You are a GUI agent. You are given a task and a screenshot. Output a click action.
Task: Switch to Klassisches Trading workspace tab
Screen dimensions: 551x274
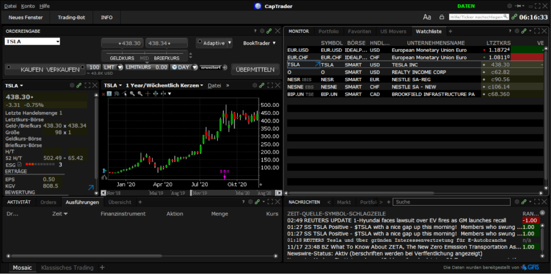(67, 268)
